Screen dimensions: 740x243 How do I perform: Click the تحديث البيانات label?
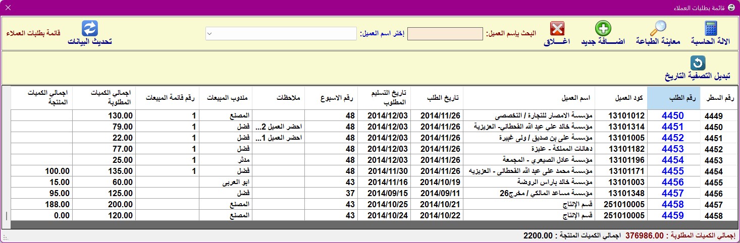90,41
